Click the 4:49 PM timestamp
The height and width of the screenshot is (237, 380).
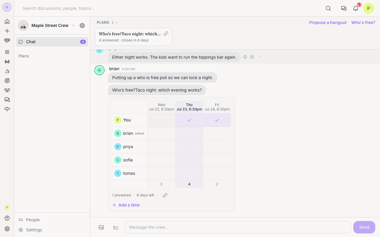[128, 69]
